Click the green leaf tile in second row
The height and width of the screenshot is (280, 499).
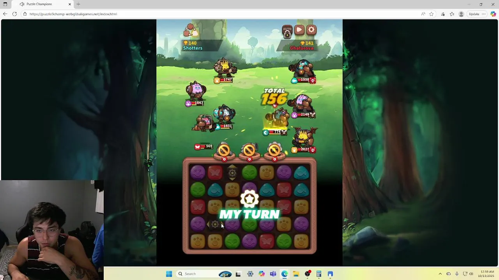click(198, 190)
